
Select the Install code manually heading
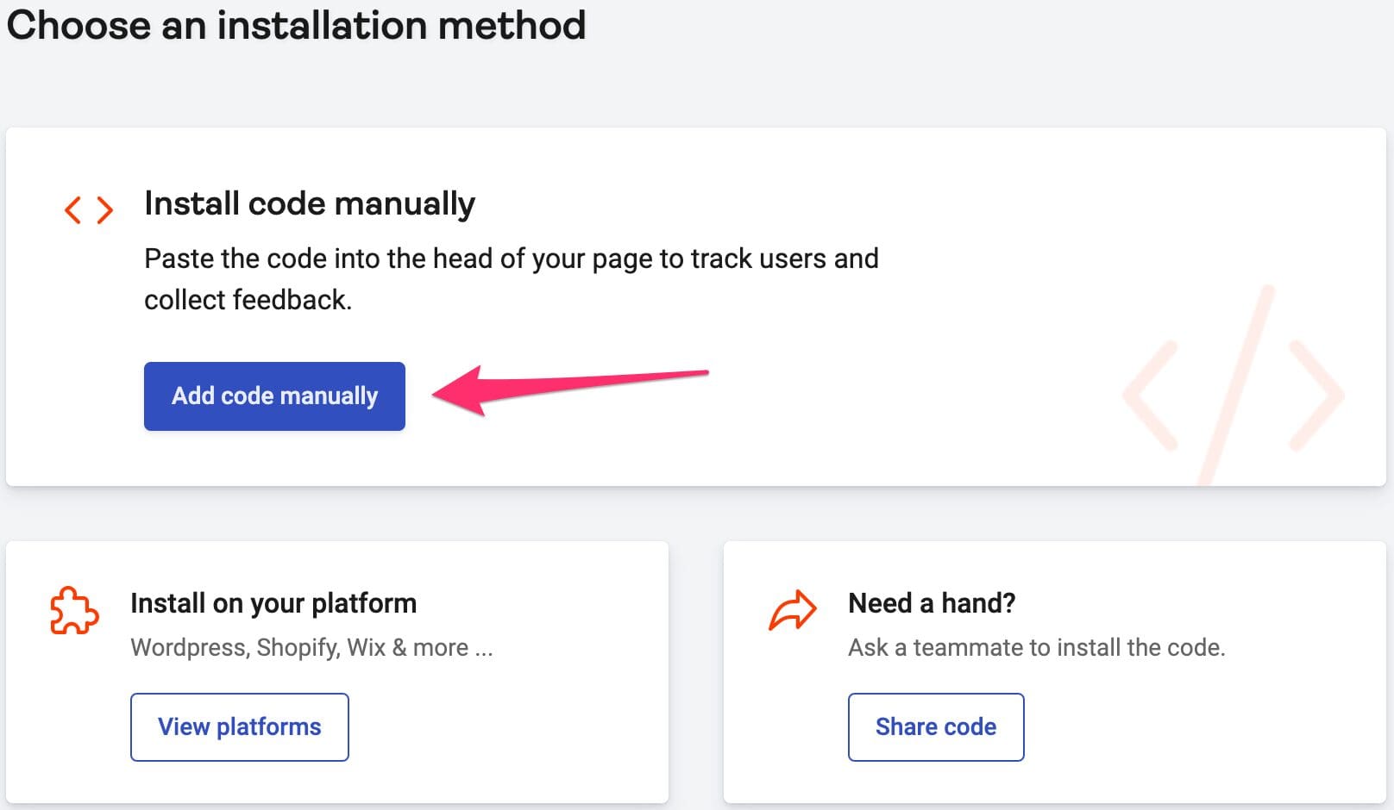[310, 204]
